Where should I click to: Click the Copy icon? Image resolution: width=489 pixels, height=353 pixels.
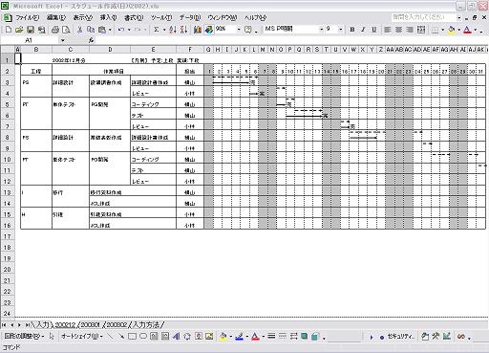91,30
